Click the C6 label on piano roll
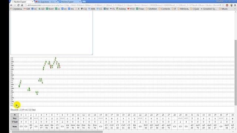Viewport: 237px width, 133px height. (12, 58)
